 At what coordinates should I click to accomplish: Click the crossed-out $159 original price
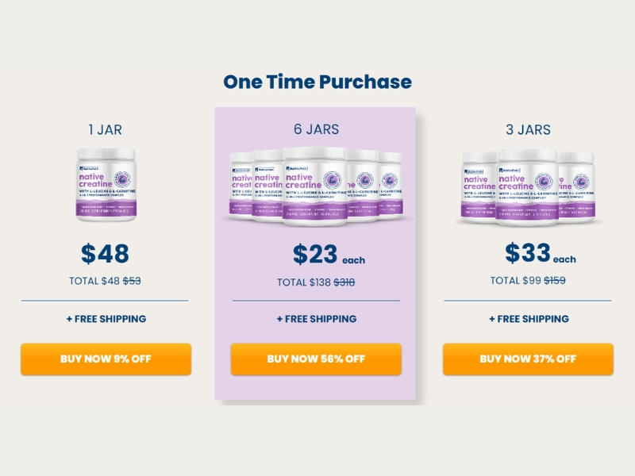[554, 281]
